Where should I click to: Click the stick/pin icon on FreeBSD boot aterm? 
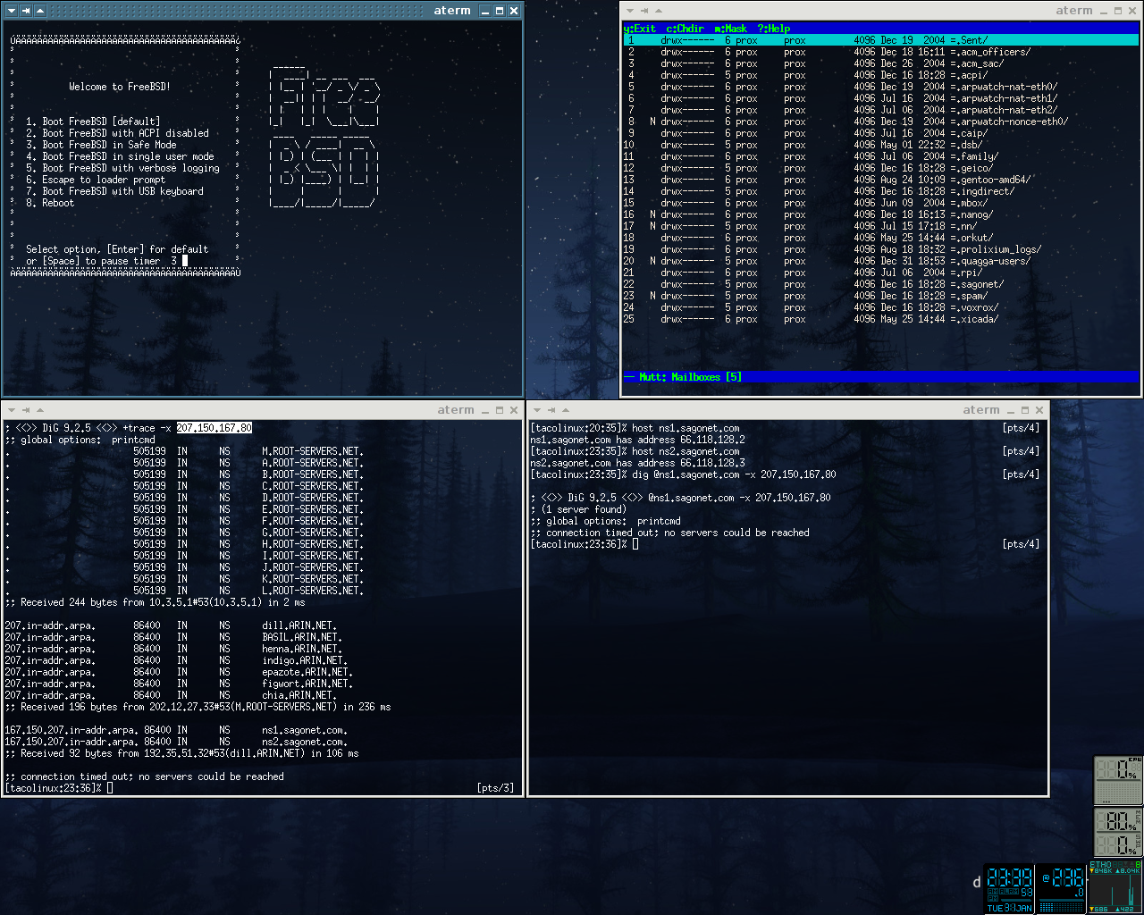coord(26,11)
